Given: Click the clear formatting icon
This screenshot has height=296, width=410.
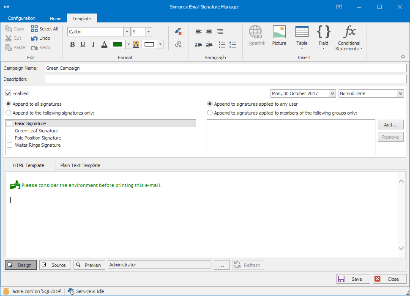Looking at the screenshot, I should coord(178,32).
